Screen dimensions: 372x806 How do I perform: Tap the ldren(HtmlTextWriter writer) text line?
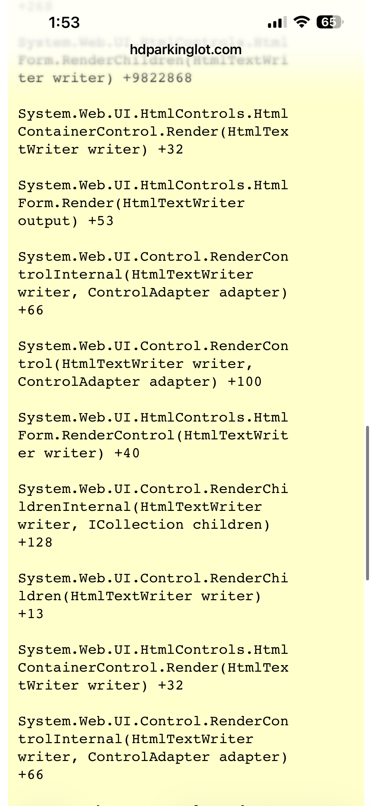click(140, 596)
